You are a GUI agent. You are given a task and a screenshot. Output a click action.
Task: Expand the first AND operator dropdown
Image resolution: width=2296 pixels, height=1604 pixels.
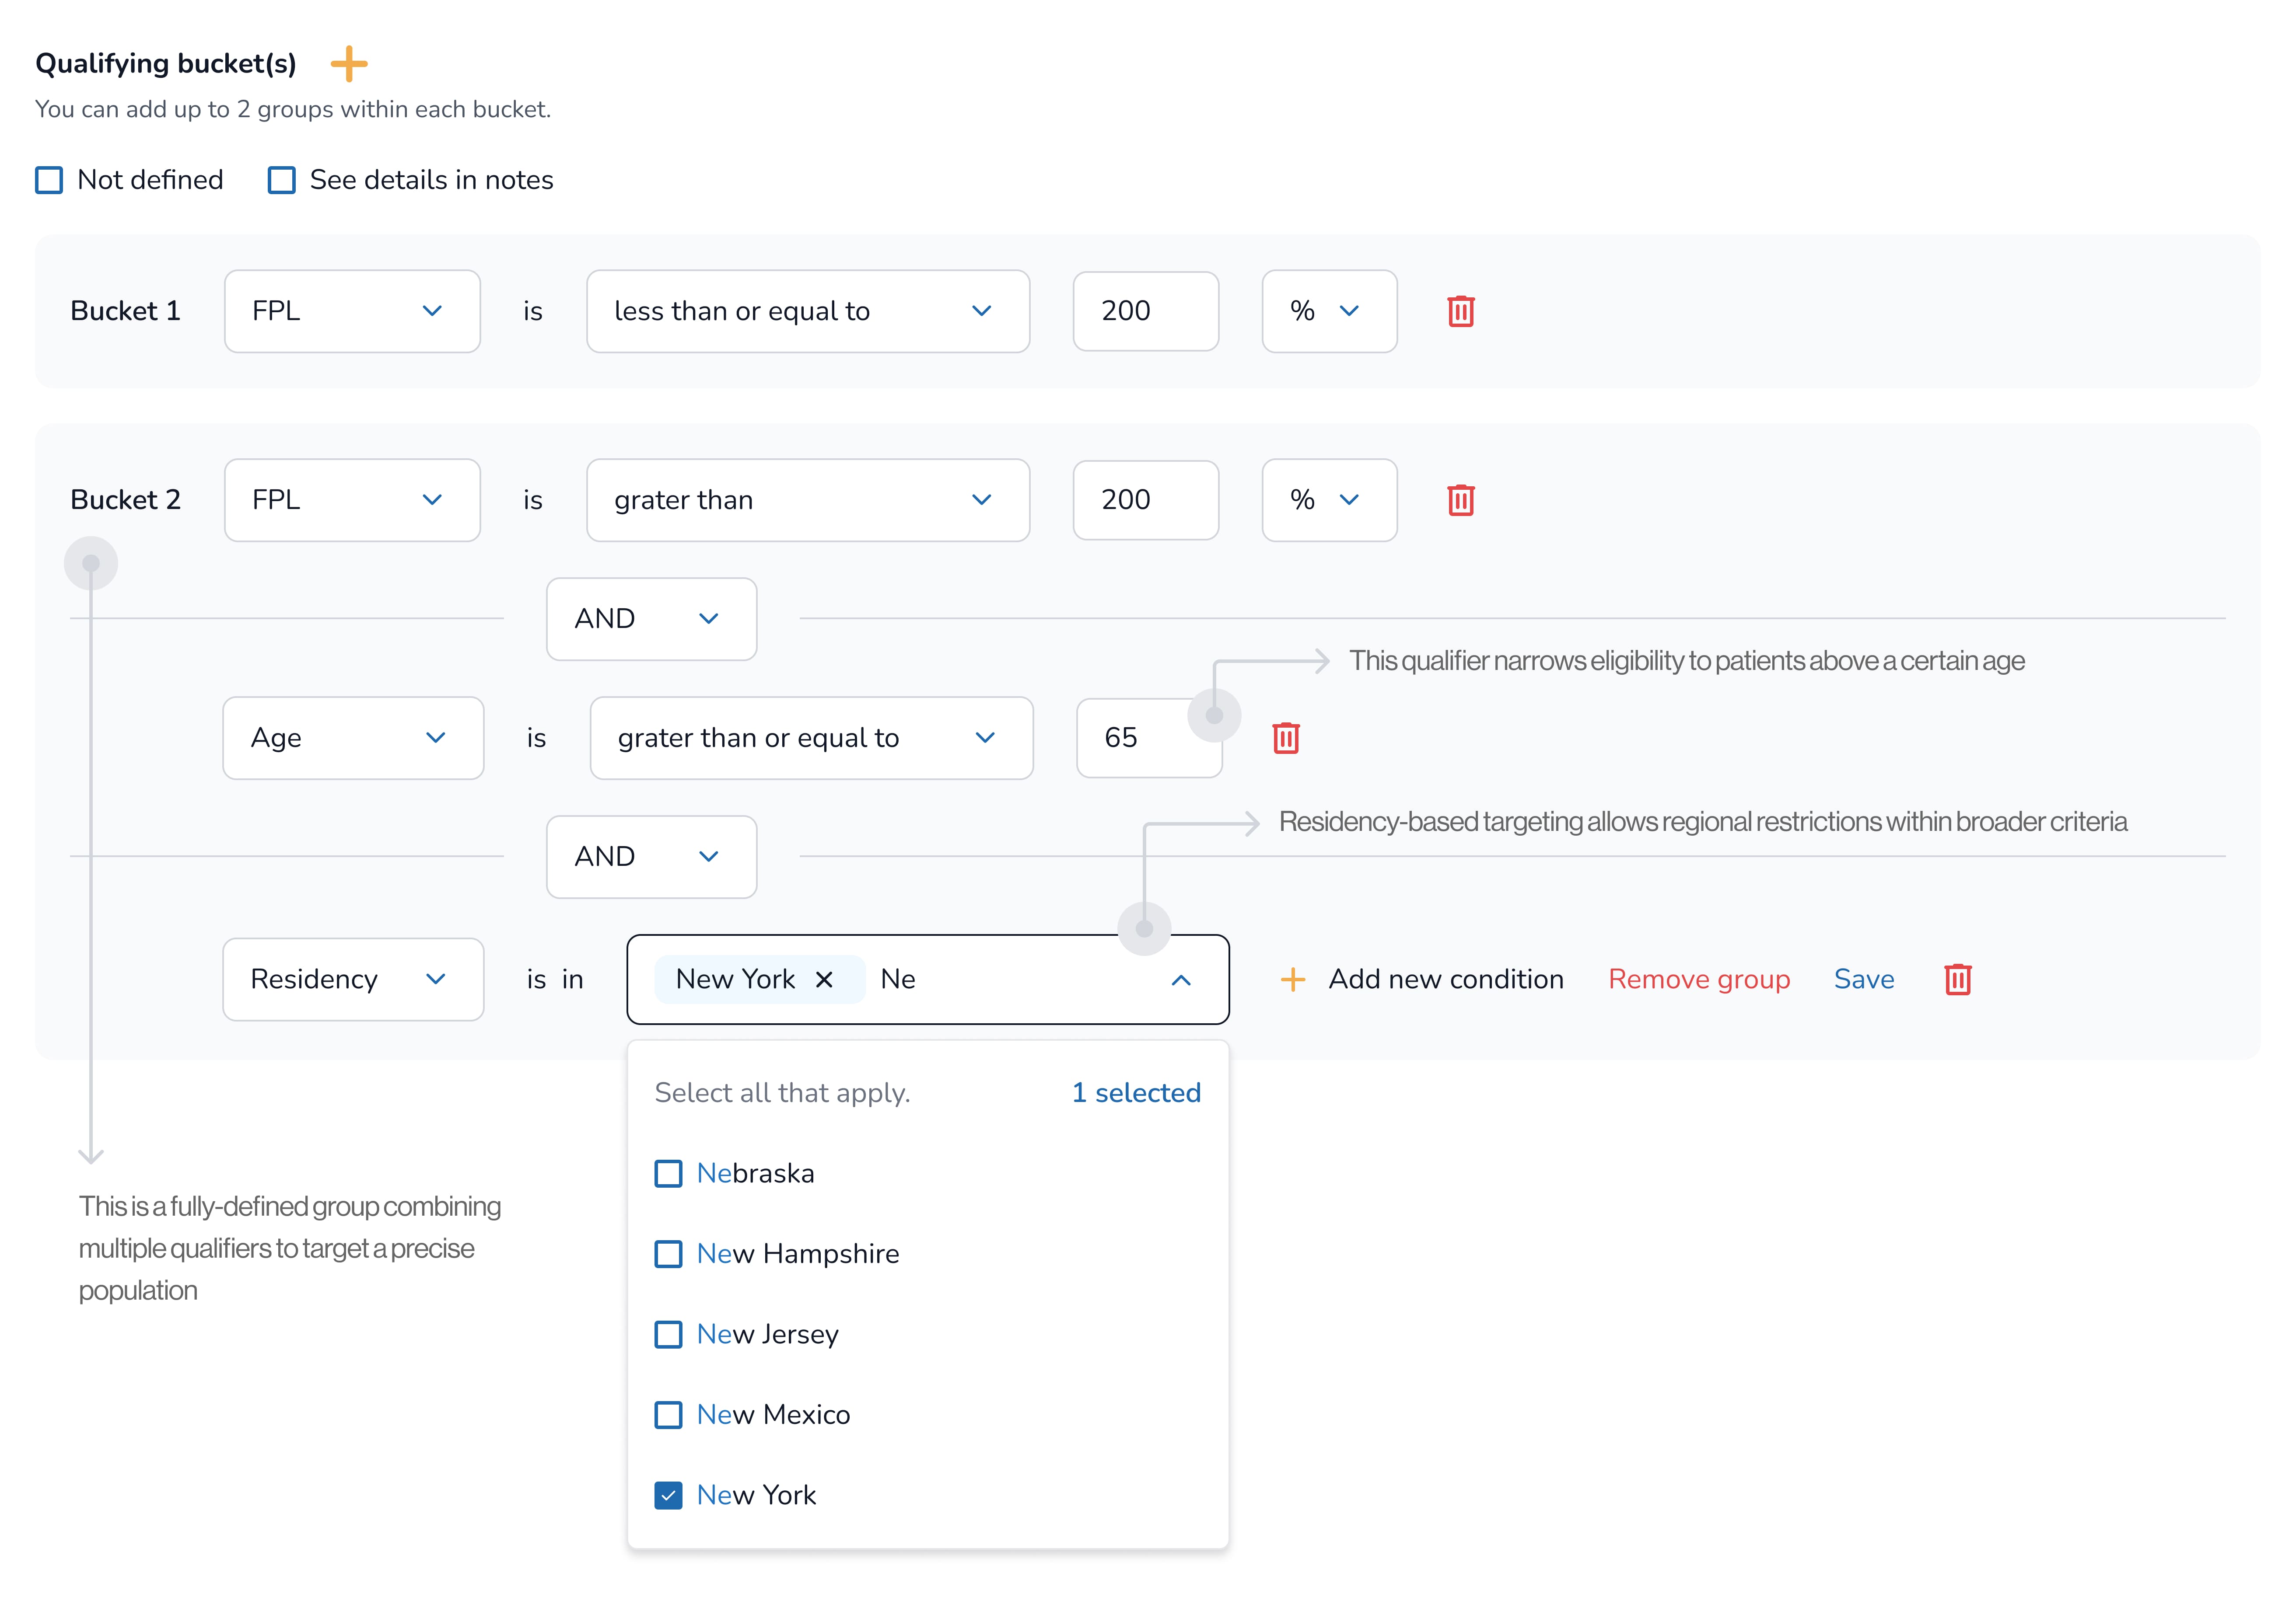click(x=651, y=619)
